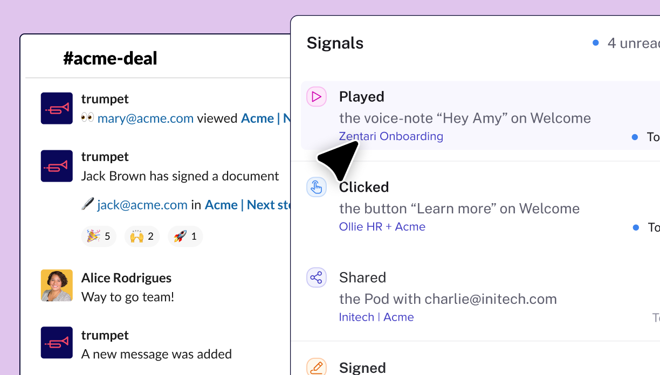
Task: Click the rocket reaction with 1
Action: 185,236
